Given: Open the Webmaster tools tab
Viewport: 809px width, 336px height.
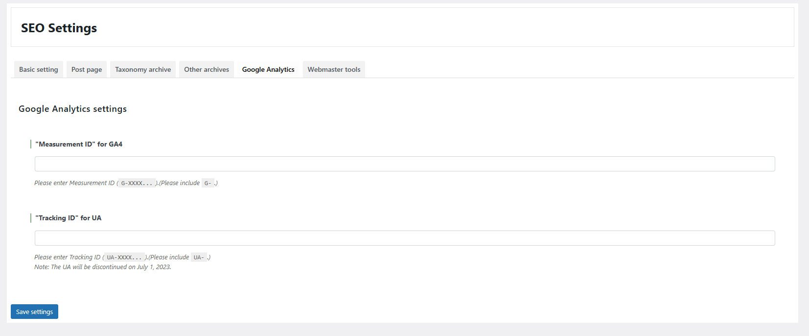Looking at the screenshot, I should point(334,69).
